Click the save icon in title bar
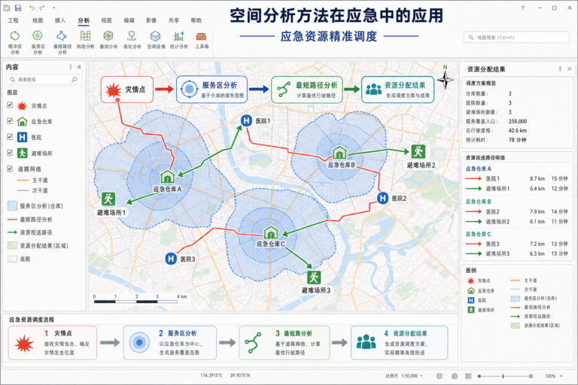 point(18,8)
